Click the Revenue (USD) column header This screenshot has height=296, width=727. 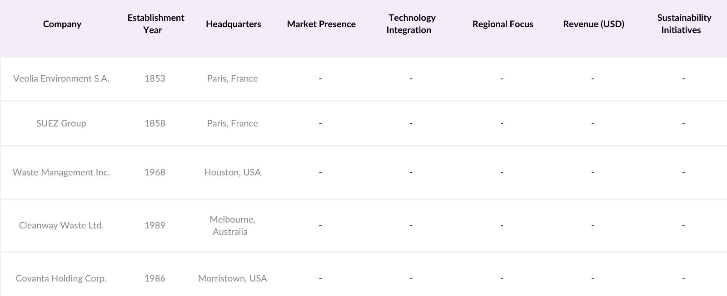[x=593, y=24]
